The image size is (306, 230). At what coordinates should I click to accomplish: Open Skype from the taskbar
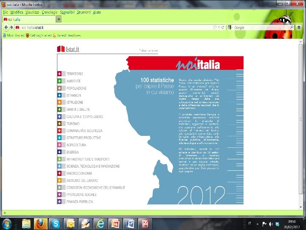click(56, 224)
